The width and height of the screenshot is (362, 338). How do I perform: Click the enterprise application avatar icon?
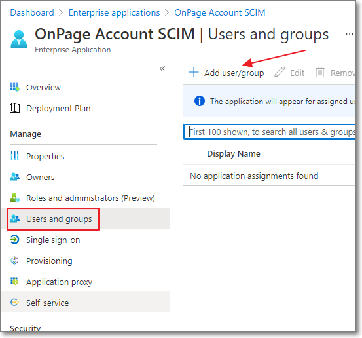click(x=19, y=39)
